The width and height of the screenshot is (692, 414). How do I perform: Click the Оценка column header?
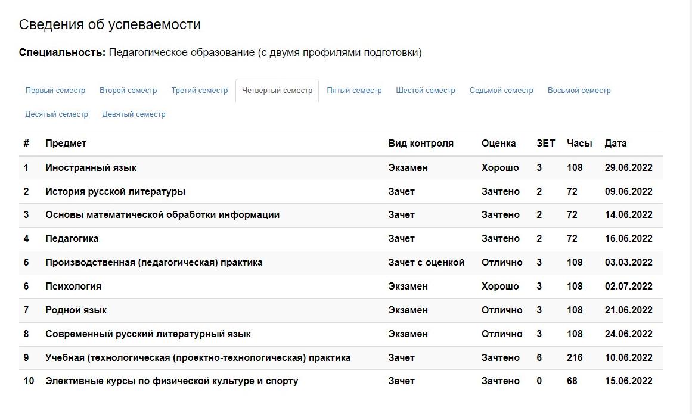click(x=498, y=144)
